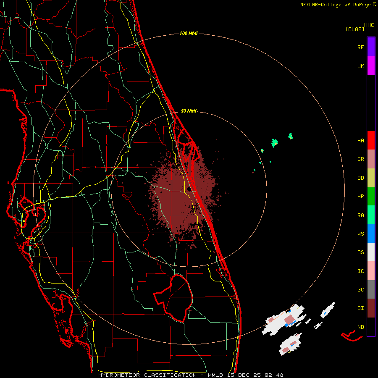
Task: Click the ND black legend block
Action: pyautogui.click(x=371, y=327)
